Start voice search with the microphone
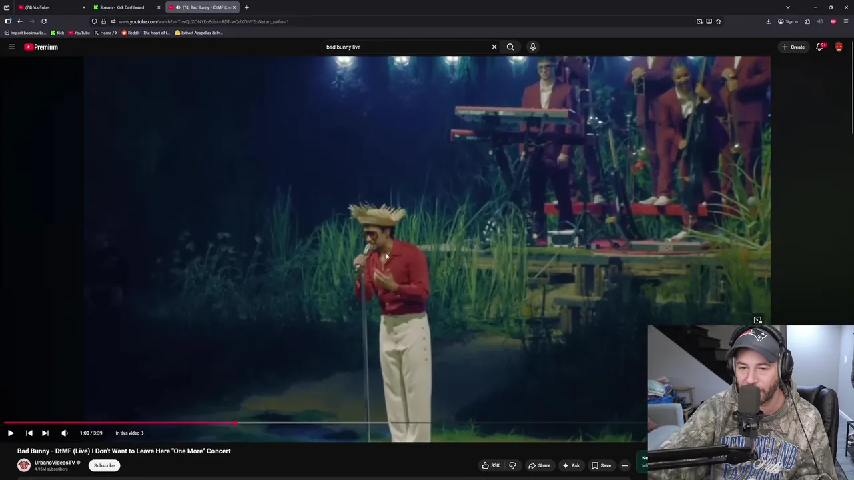 (x=532, y=47)
